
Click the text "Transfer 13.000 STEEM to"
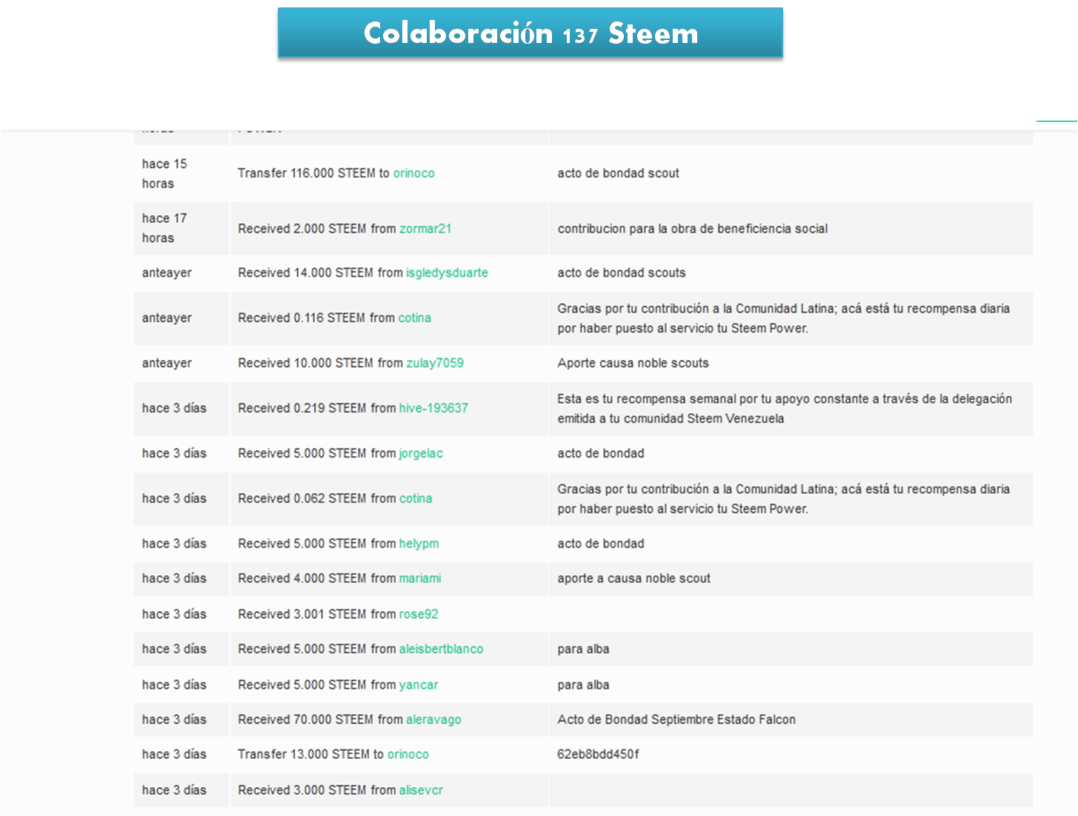point(311,755)
